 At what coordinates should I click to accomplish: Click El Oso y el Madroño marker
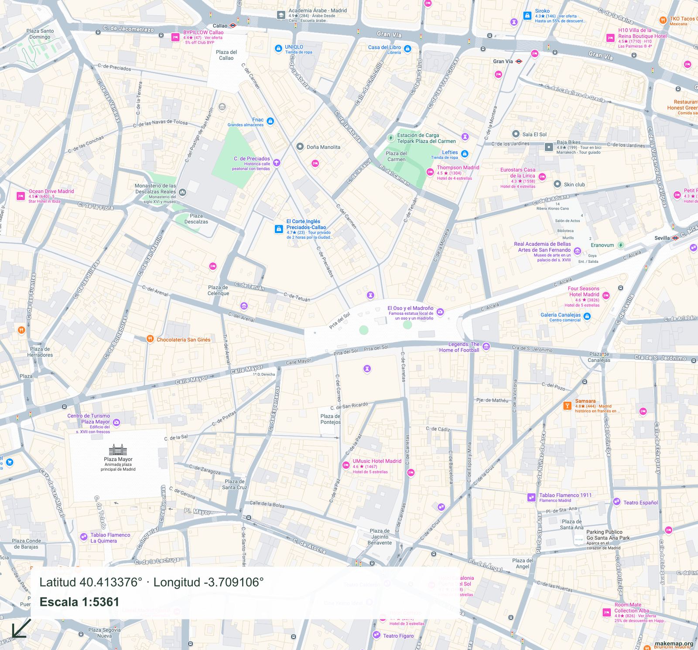click(x=440, y=312)
